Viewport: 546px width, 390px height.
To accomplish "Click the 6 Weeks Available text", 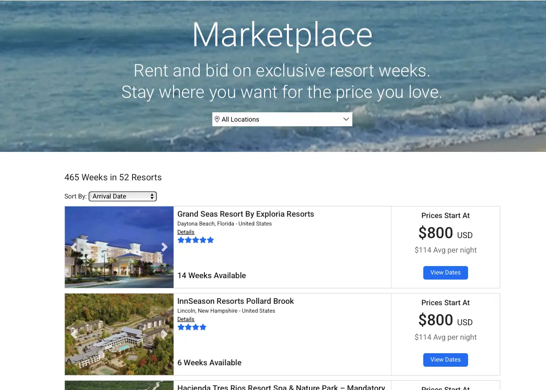I will 209,363.
